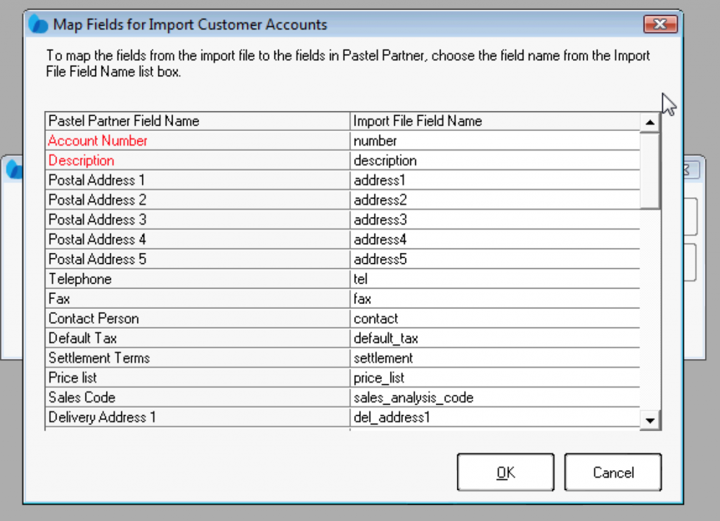Click the 'Postal Address 4' field name

click(198, 239)
